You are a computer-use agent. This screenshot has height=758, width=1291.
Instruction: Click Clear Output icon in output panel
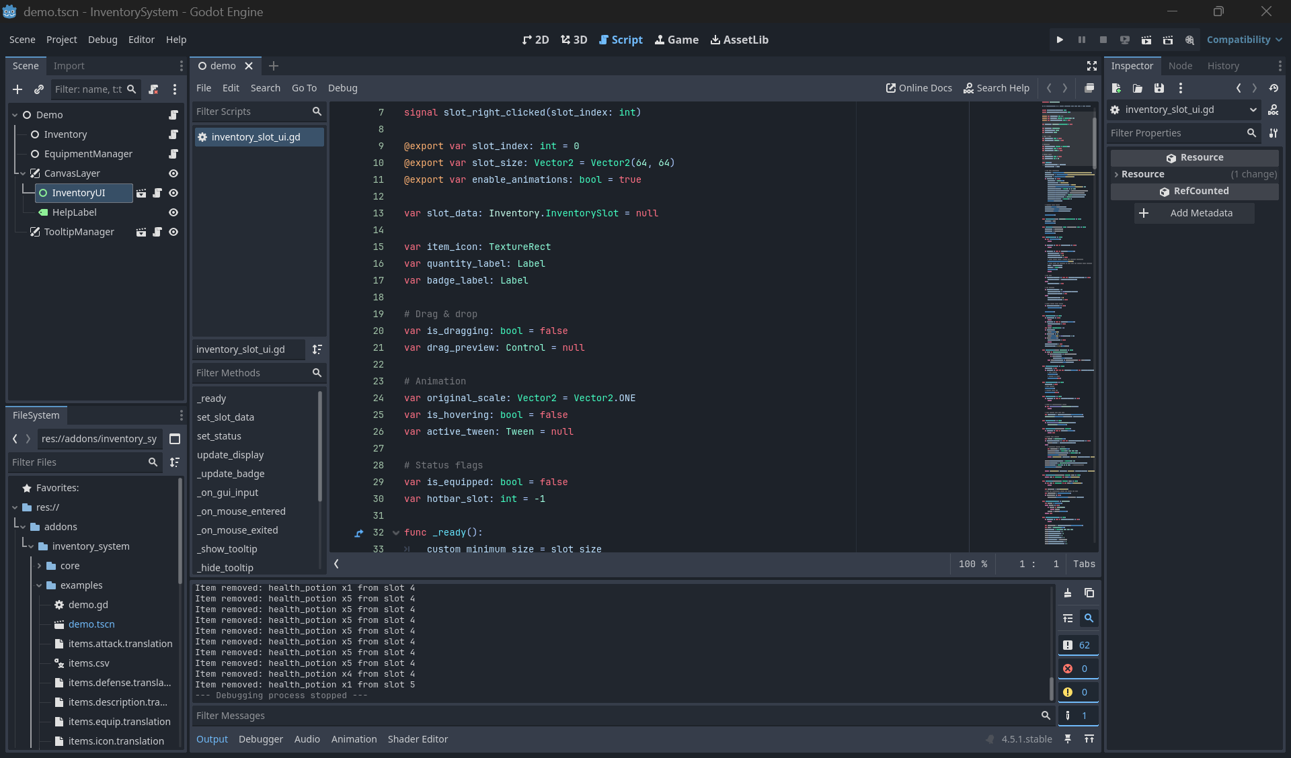pos(1068,593)
